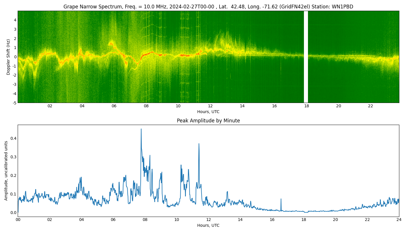Click the "0.0" tick on amplitude axis
The width and height of the screenshot is (406, 232).
point(13,213)
